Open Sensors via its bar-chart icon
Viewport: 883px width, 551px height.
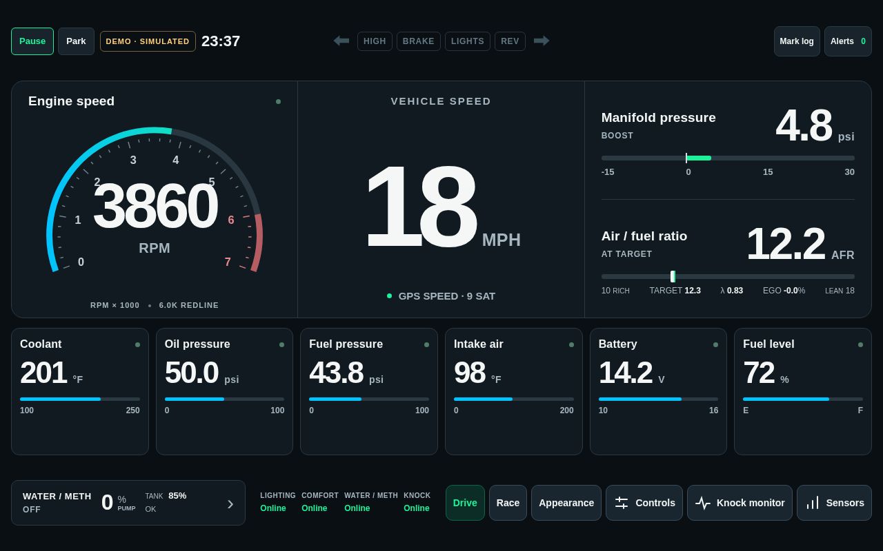tap(813, 503)
